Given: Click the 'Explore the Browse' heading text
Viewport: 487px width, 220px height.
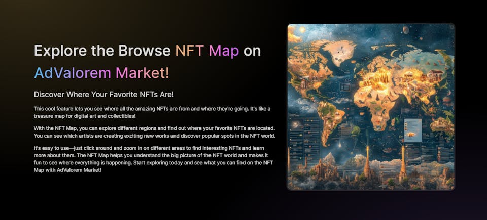Looking at the screenshot, I should pos(101,51).
